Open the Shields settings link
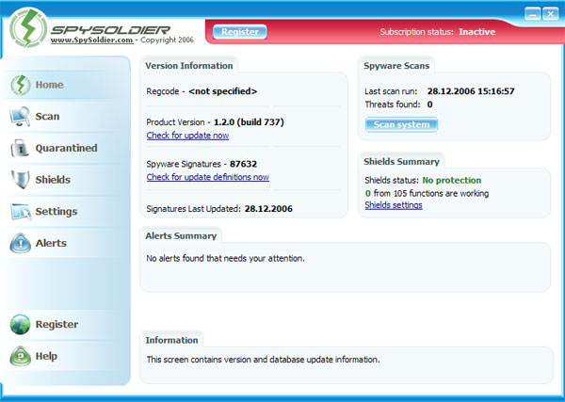 click(x=394, y=205)
